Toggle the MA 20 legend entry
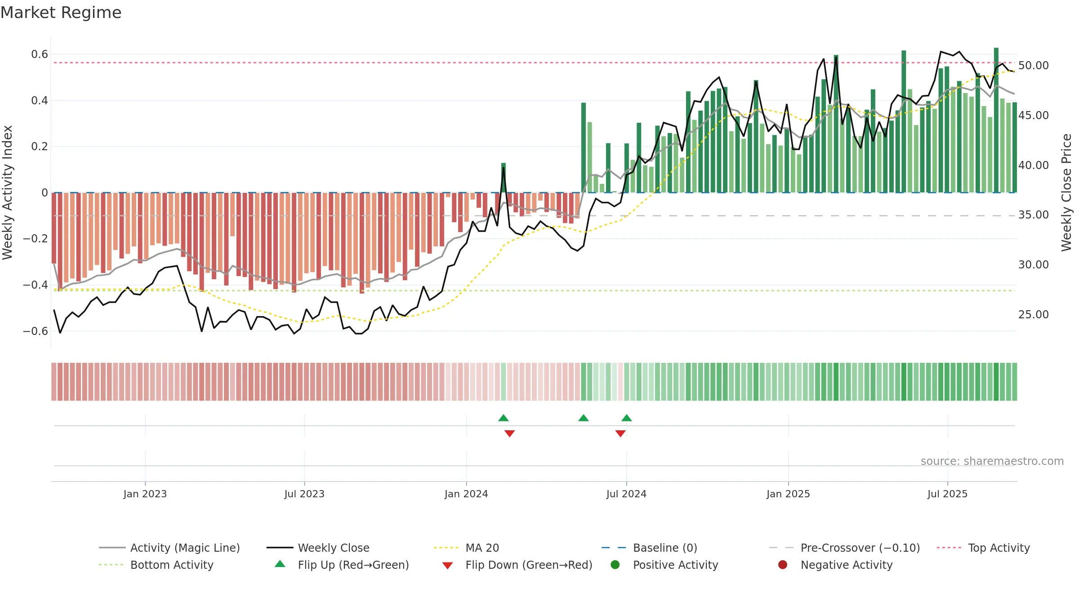This screenshot has width=1079, height=607. coord(466,548)
